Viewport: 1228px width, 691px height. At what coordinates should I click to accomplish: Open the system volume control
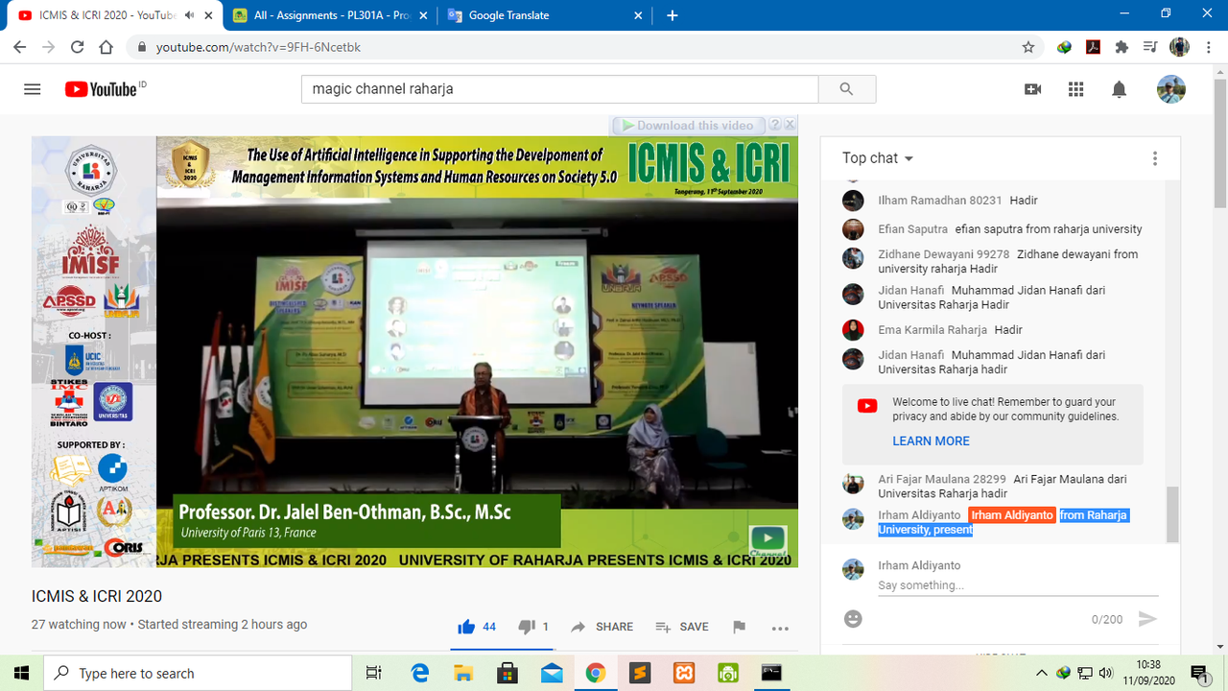coord(1106,673)
